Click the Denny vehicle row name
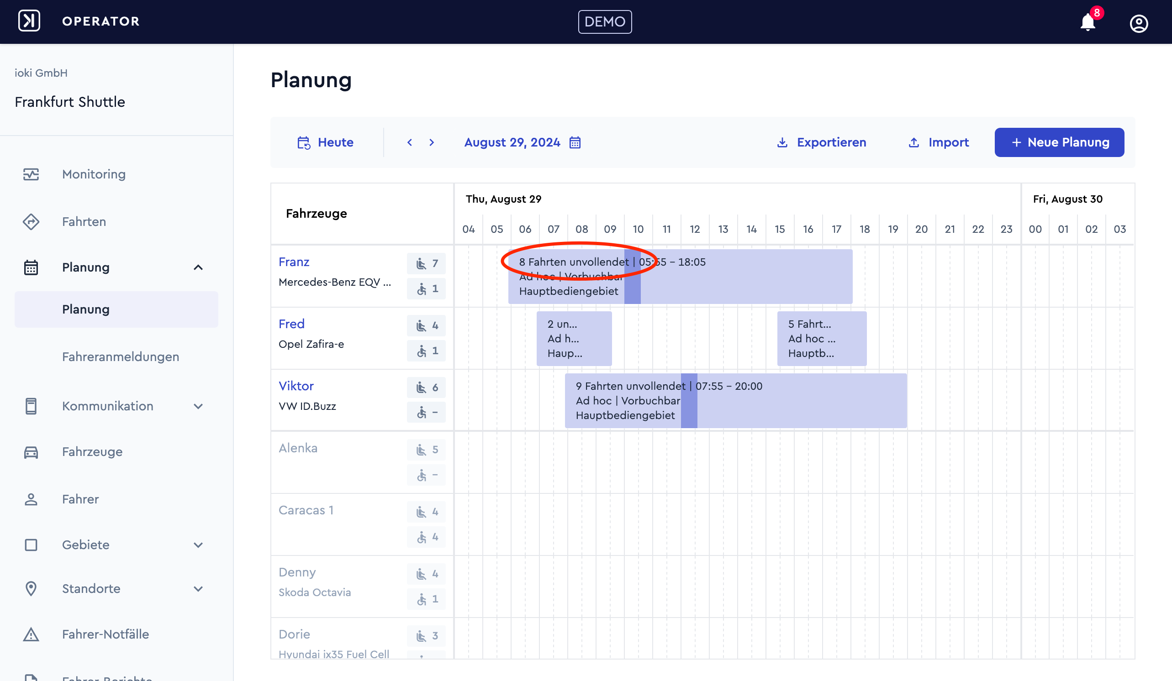The width and height of the screenshot is (1172, 681). 297,572
